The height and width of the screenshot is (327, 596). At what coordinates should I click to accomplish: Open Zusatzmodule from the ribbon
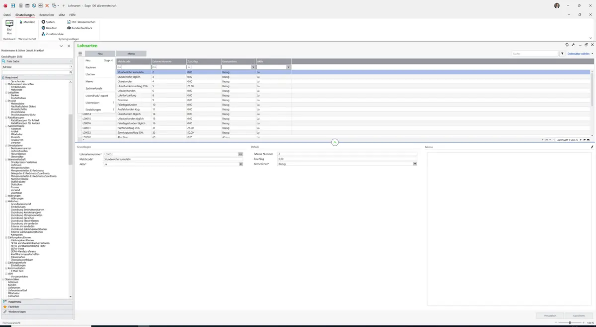(x=53, y=34)
